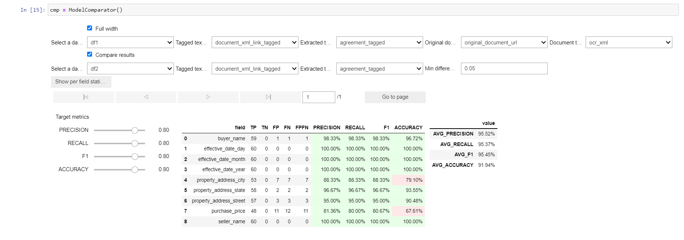
Task: Click the In [15] cell prompt
Action: pos(33,10)
